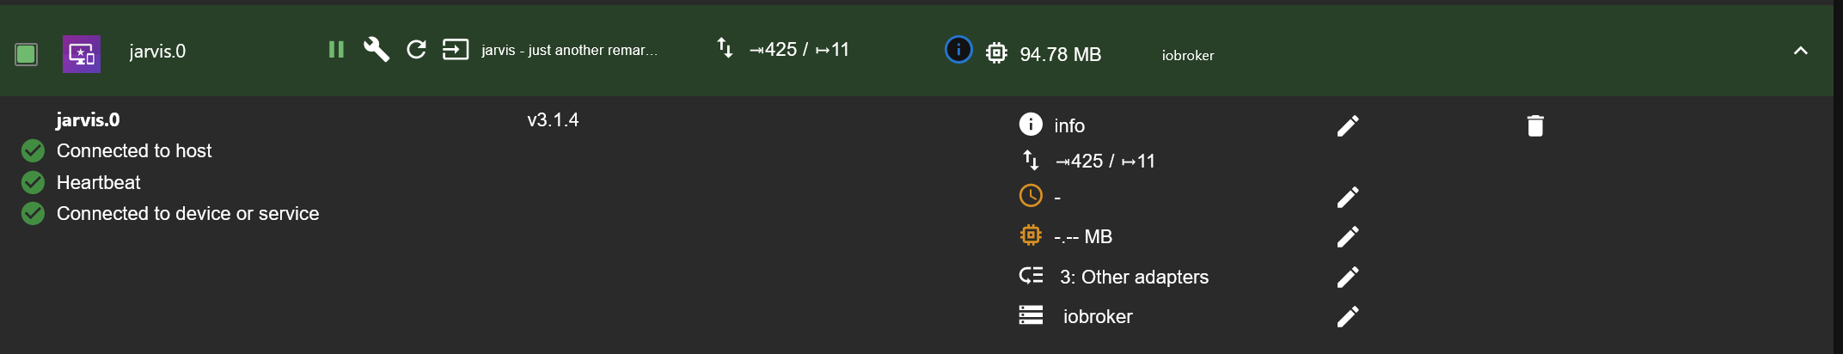Edit the info log level
This screenshot has width=1843, height=354.
coord(1348,126)
